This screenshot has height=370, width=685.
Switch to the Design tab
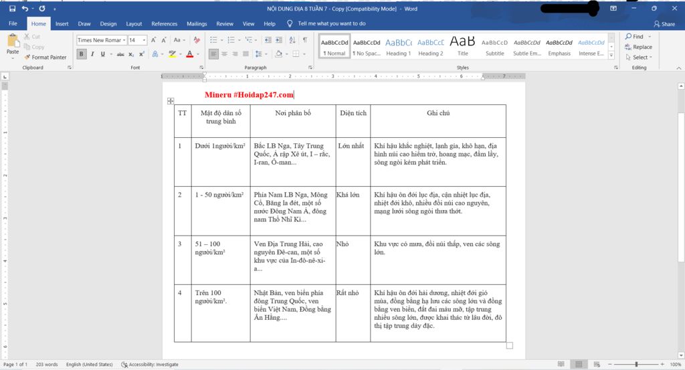[x=108, y=23]
